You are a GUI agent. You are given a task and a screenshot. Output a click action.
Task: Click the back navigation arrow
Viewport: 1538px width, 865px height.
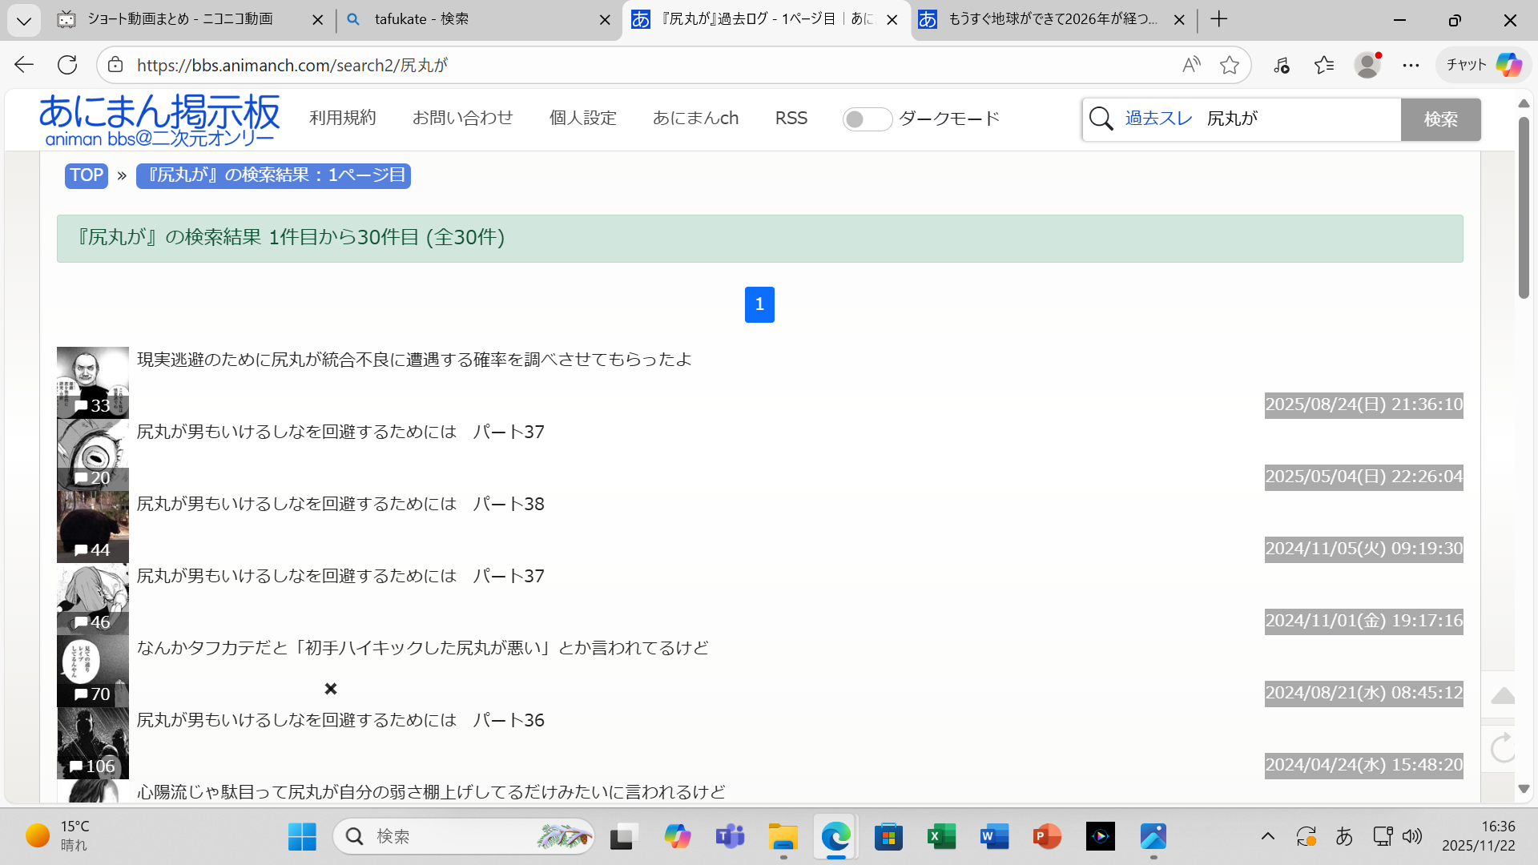point(24,65)
